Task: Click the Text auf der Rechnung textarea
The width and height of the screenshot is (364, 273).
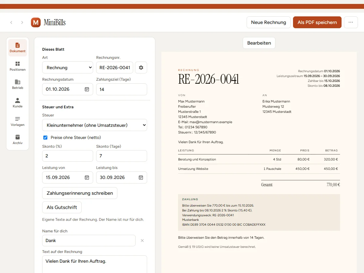Action: (95, 265)
